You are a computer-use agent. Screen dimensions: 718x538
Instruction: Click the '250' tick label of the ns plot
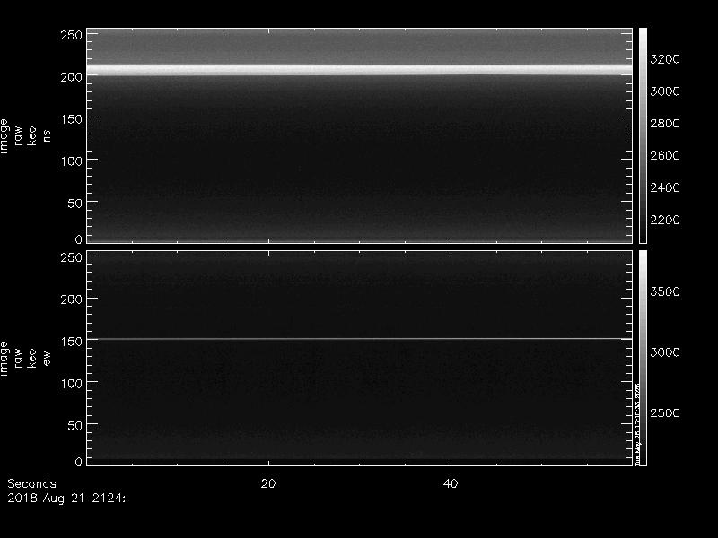tap(72, 35)
